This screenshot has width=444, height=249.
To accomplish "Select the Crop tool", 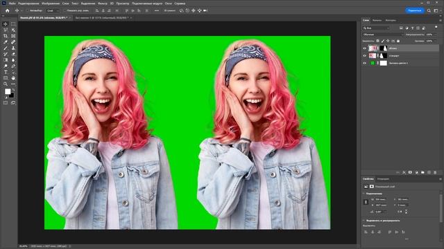I will point(6,36).
